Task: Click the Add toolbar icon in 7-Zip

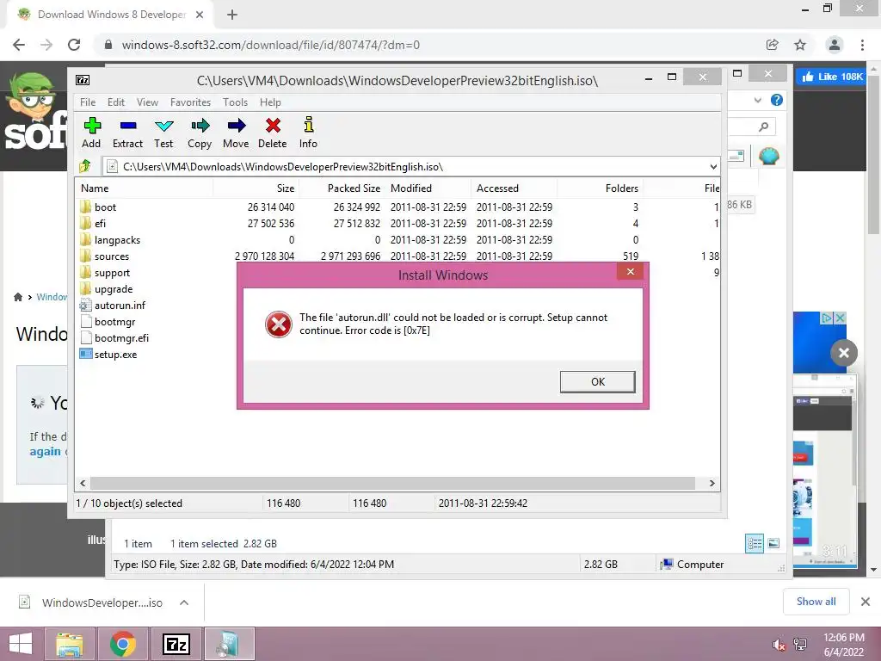Action: tap(91, 133)
